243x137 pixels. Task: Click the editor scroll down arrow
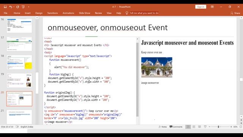pyautogui.click(x=241, y=117)
